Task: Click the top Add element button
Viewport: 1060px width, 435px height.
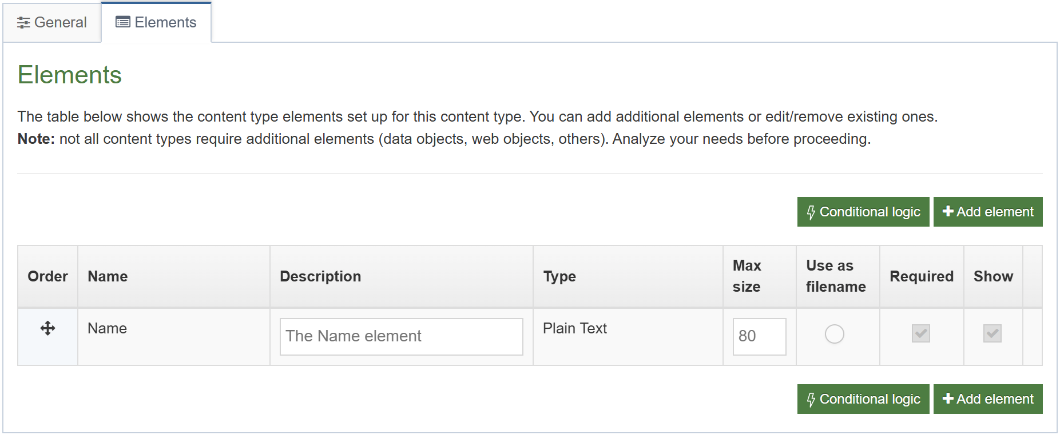Action: tap(988, 211)
